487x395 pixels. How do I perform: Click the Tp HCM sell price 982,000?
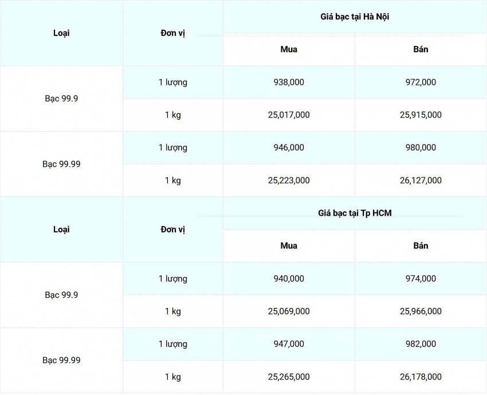tap(421, 344)
